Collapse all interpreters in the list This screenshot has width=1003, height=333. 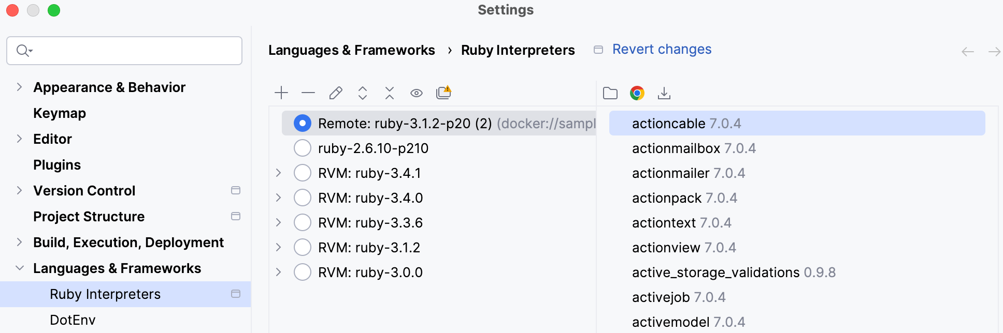pyautogui.click(x=389, y=93)
